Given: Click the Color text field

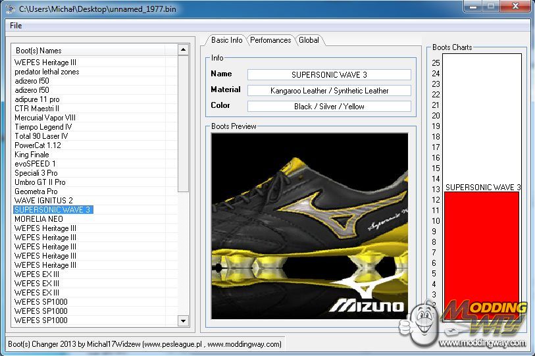Looking at the screenshot, I should (x=329, y=107).
